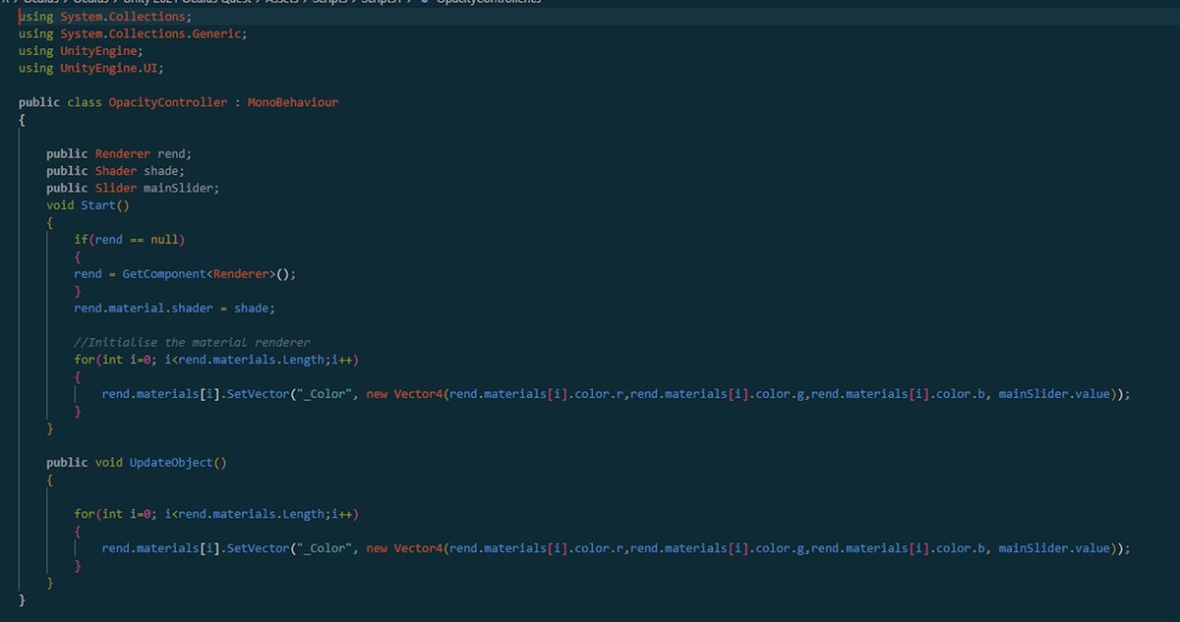1180x622 pixels.
Task: Click the SetVector call inside UpdateObject method
Action: tap(617, 548)
